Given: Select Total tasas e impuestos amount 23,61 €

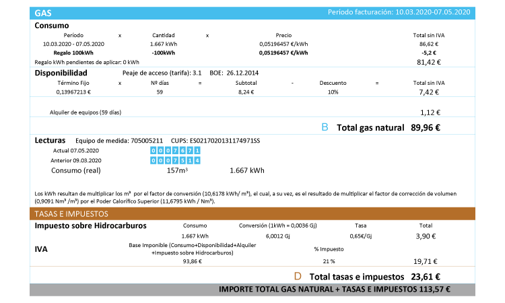Looking at the screenshot, I should (x=426, y=276).
